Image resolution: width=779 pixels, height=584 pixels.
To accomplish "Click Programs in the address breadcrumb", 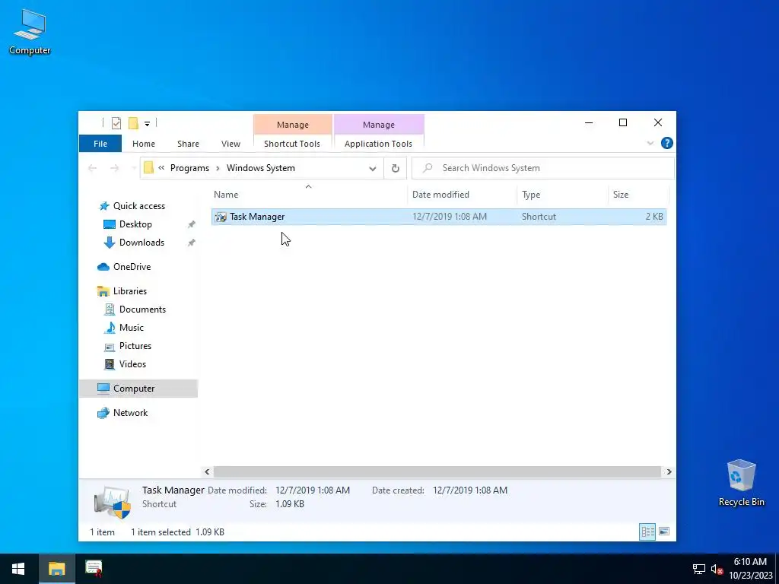I will point(189,168).
